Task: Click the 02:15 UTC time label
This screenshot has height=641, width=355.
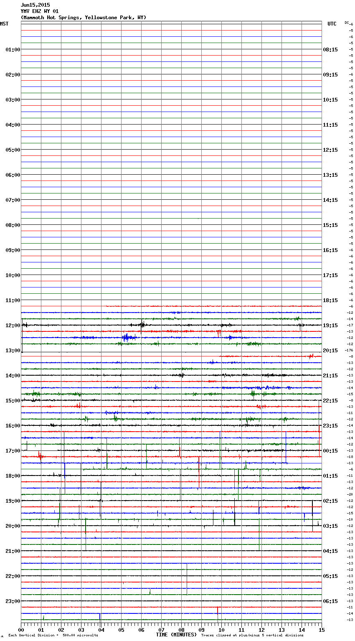Action: [330, 501]
